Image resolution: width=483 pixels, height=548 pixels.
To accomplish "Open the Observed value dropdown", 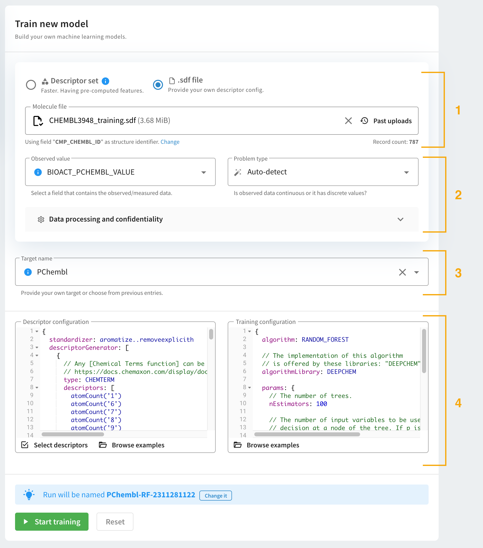I will click(x=204, y=172).
